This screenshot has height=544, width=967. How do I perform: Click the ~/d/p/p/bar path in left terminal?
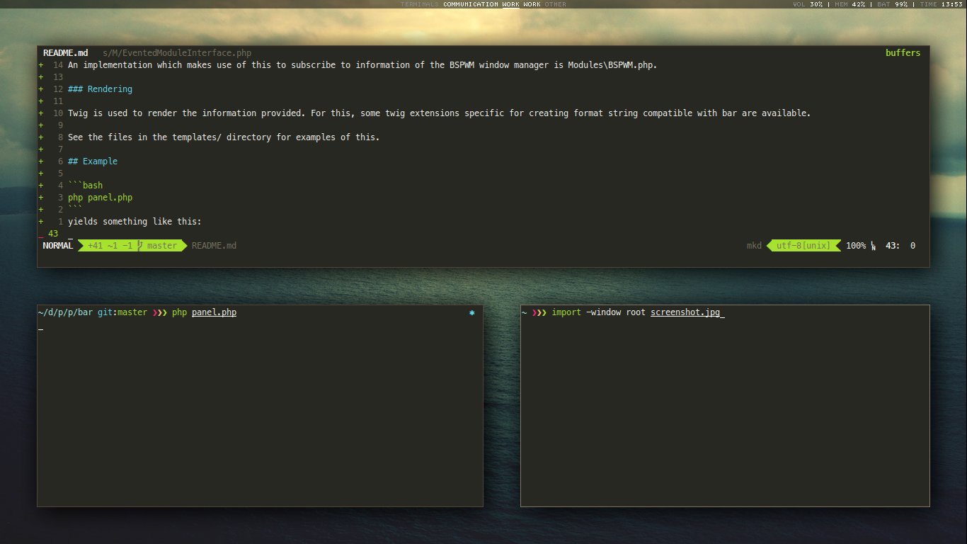(x=65, y=312)
